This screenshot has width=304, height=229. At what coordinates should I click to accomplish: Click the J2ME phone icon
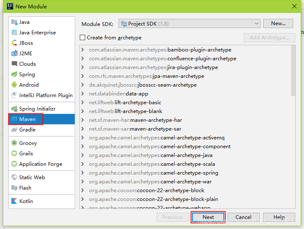(x=14, y=53)
